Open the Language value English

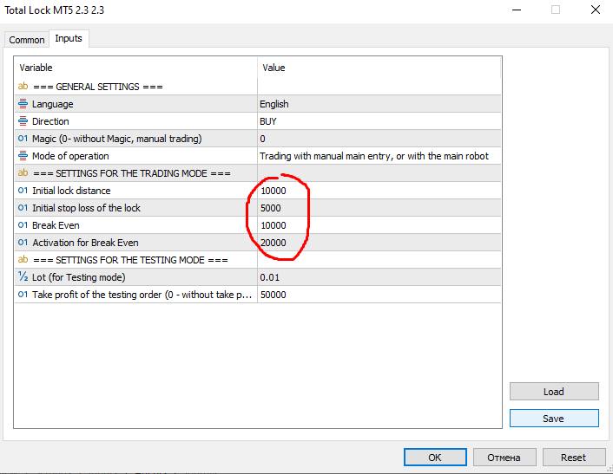click(379, 104)
